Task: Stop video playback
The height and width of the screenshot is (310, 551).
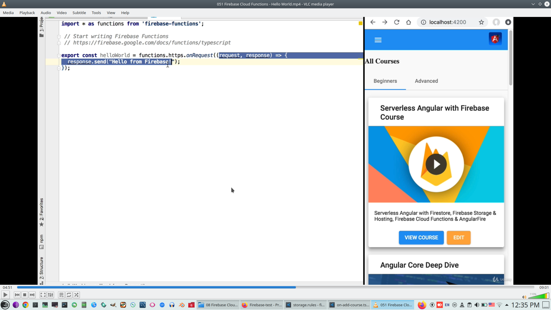Action: pyautogui.click(x=25, y=295)
